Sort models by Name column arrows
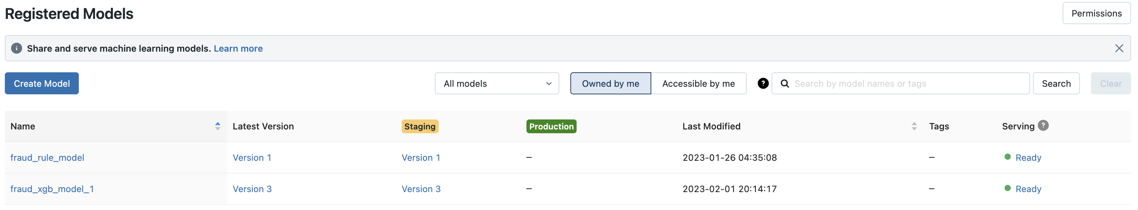 click(x=217, y=126)
